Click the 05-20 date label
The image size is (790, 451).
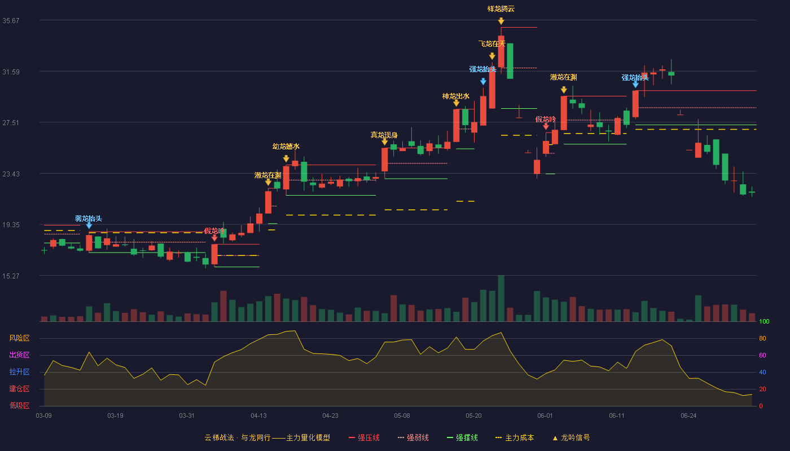474,415
